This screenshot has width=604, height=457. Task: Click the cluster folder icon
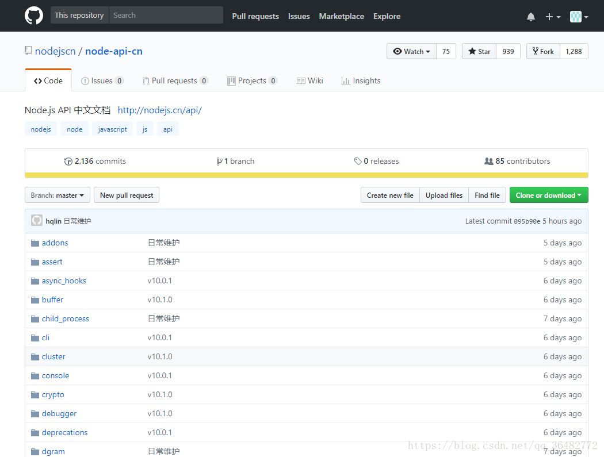tap(35, 356)
